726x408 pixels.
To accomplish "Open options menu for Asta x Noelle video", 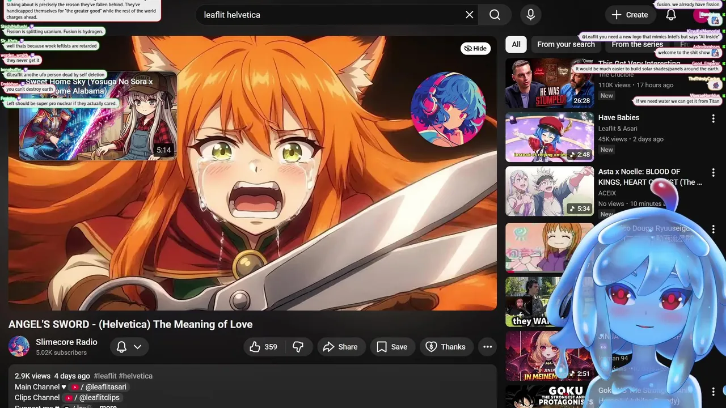I will [x=714, y=172].
